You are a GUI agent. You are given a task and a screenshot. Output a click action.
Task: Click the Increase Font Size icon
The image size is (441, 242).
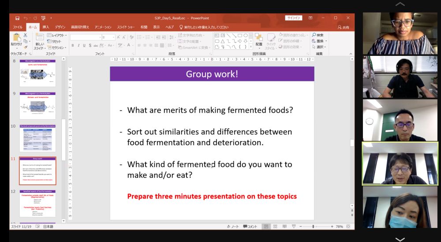tap(118, 37)
